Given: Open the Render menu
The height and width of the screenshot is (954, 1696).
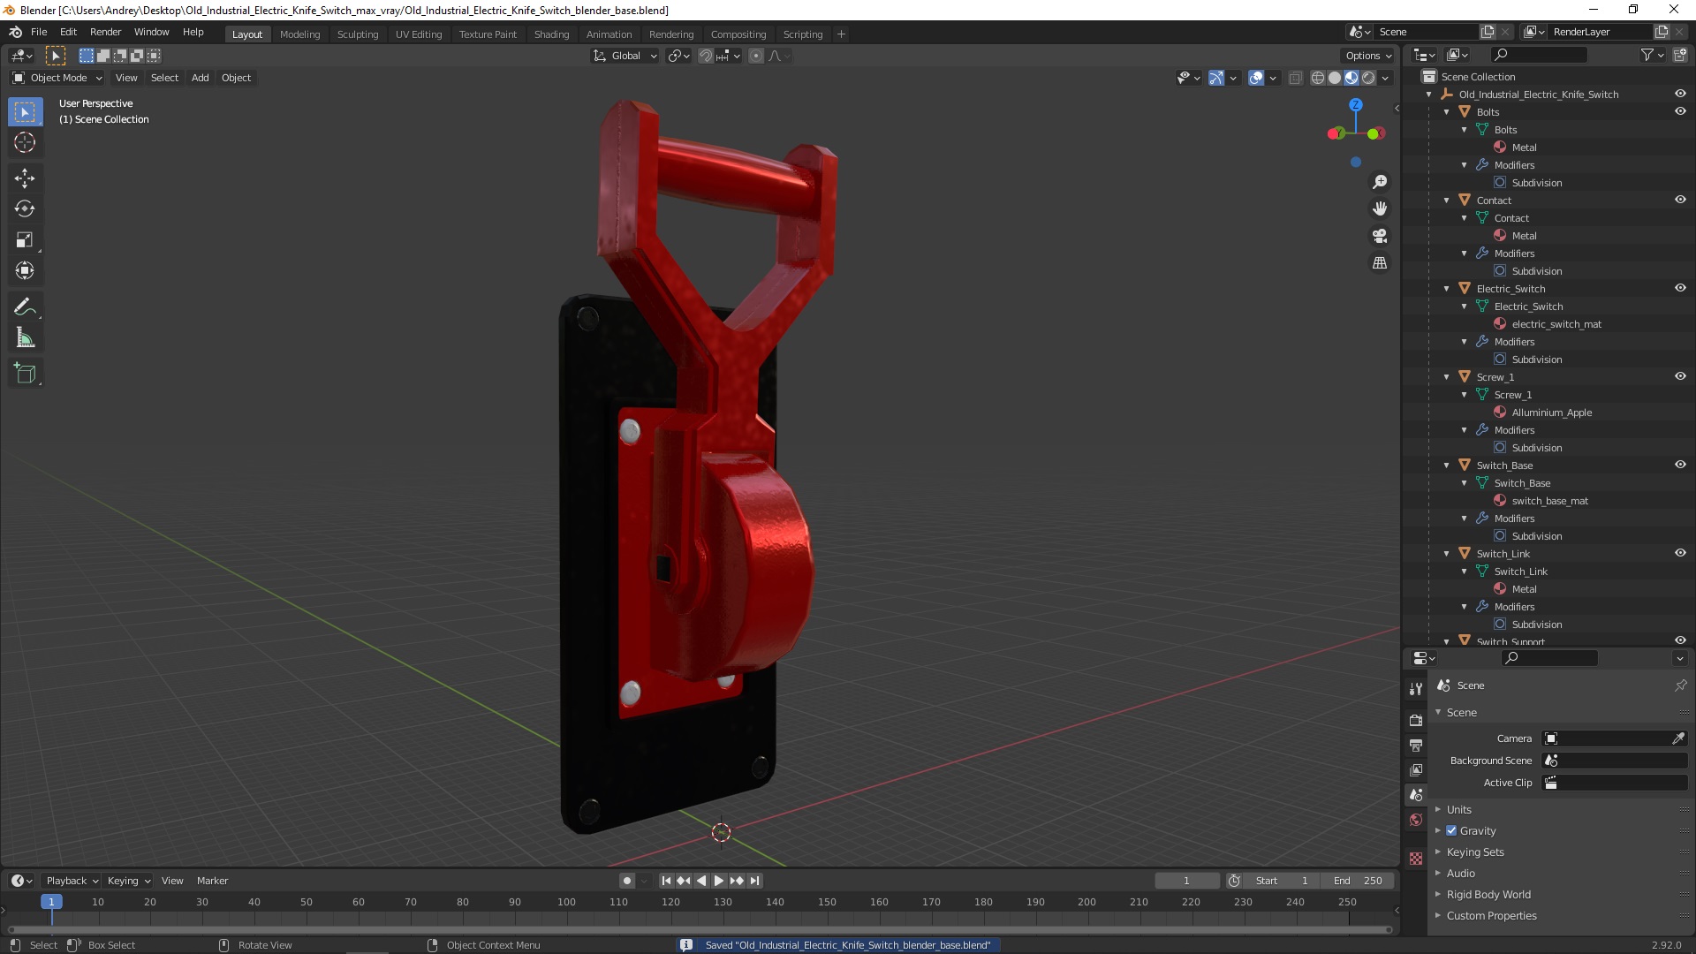Looking at the screenshot, I should point(105,32).
